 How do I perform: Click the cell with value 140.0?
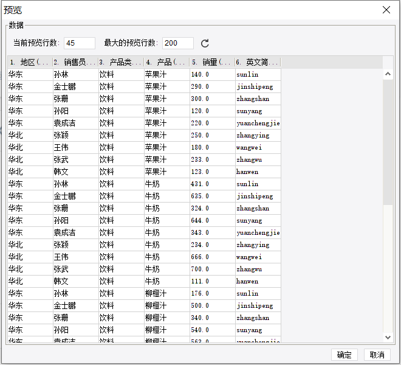tap(212, 75)
